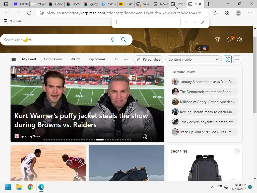
Task: Switch to the giphy browser tab
Action: pyautogui.click(x=91, y=4)
